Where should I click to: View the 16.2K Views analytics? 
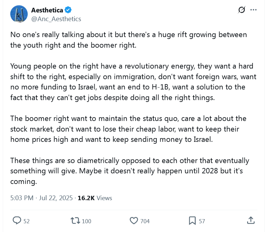(95, 198)
